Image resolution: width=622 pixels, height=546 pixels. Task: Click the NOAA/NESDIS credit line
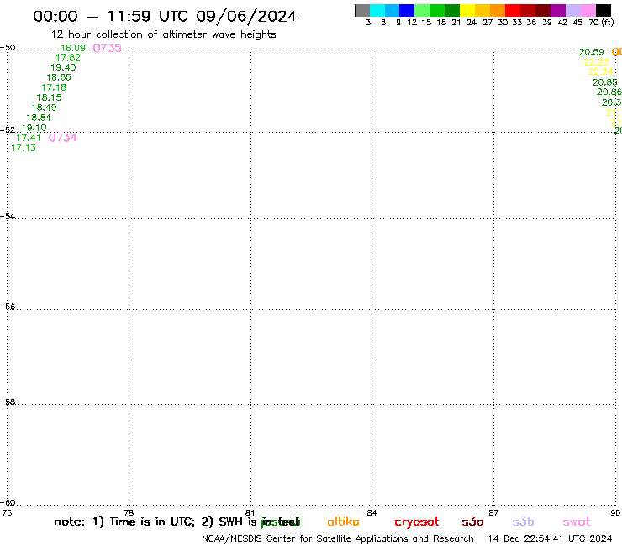point(338,539)
